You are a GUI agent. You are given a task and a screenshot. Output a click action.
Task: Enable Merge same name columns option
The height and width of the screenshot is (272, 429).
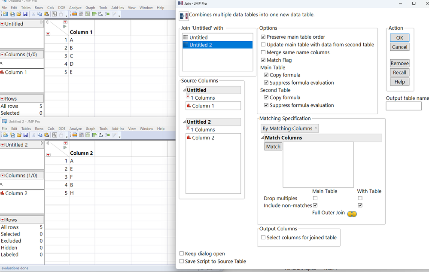click(x=263, y=52)
